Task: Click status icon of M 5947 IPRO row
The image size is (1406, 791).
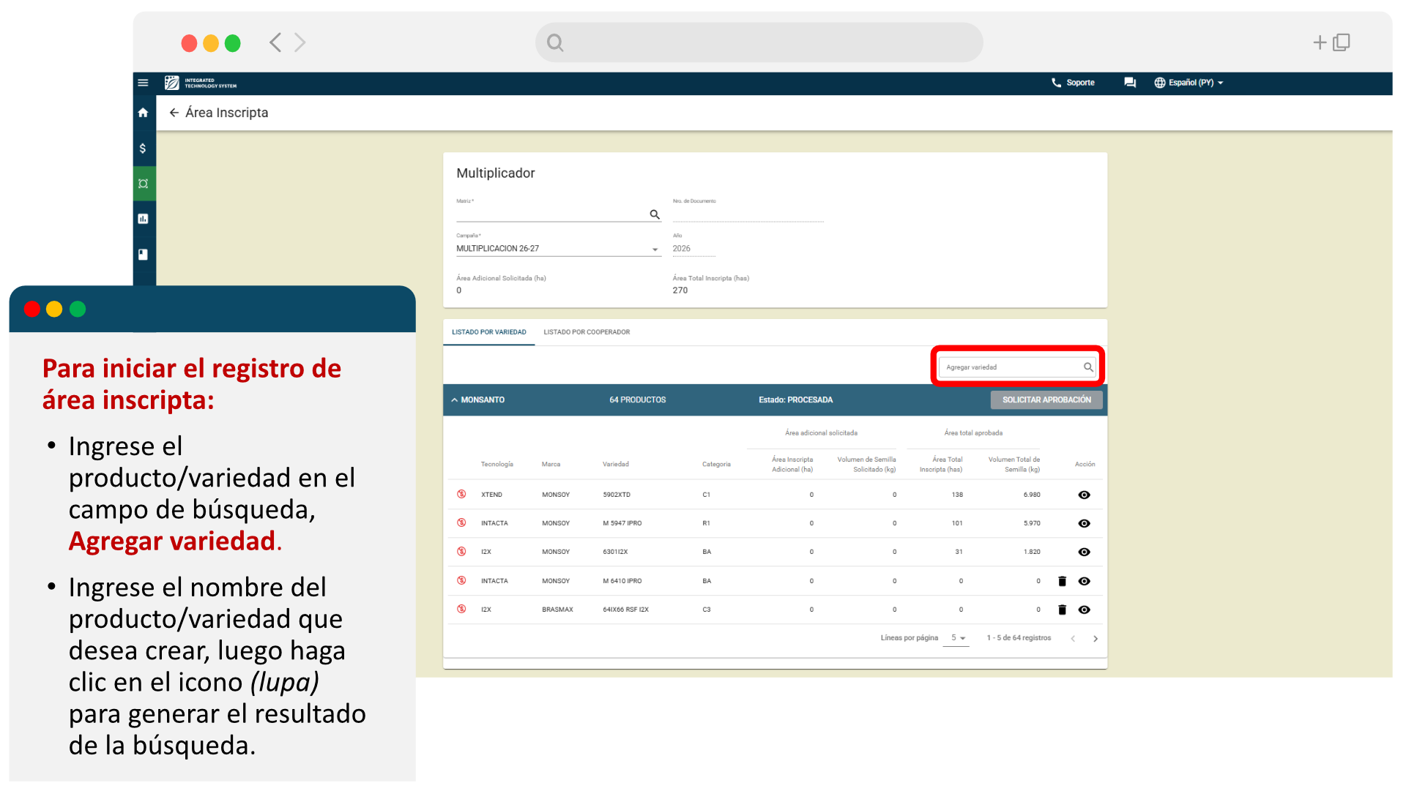Action: (x=462, y=523)
